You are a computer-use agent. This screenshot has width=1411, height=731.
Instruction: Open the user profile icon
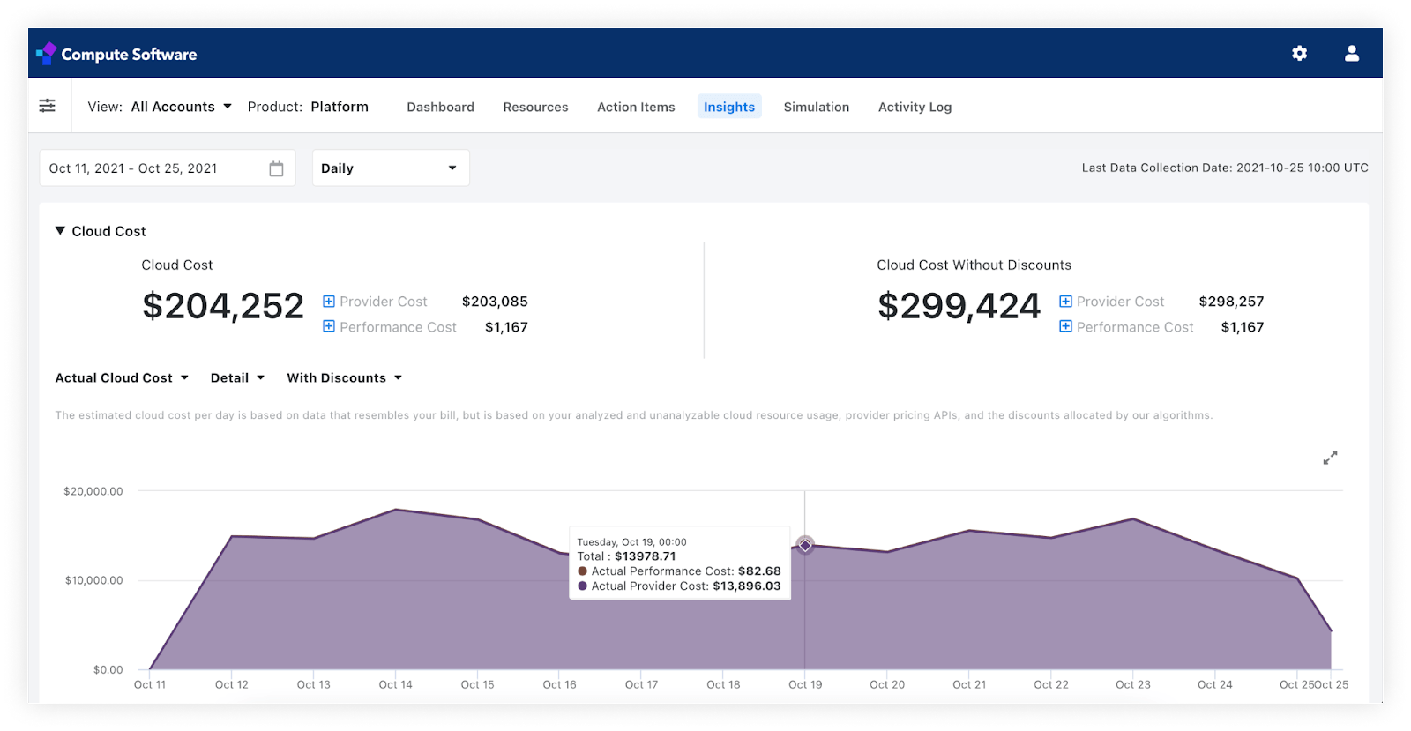point(1351,54)
